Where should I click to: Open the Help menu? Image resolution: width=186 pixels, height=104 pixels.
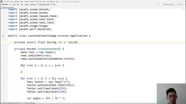57,1
